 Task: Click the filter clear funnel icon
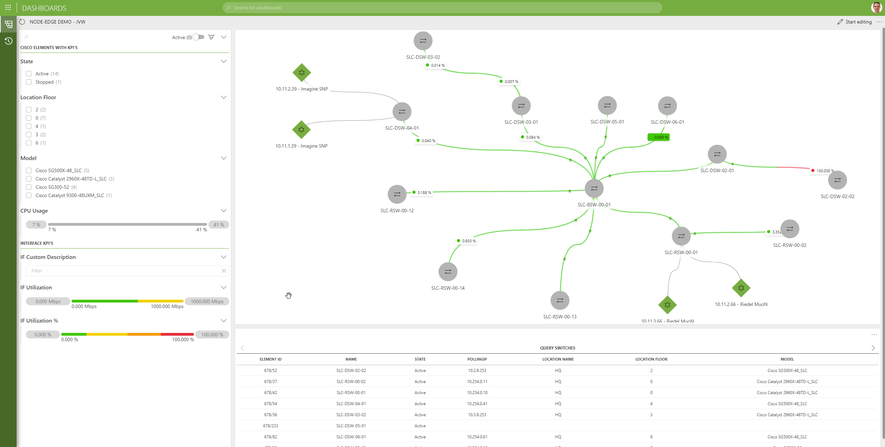coord(211,37)
